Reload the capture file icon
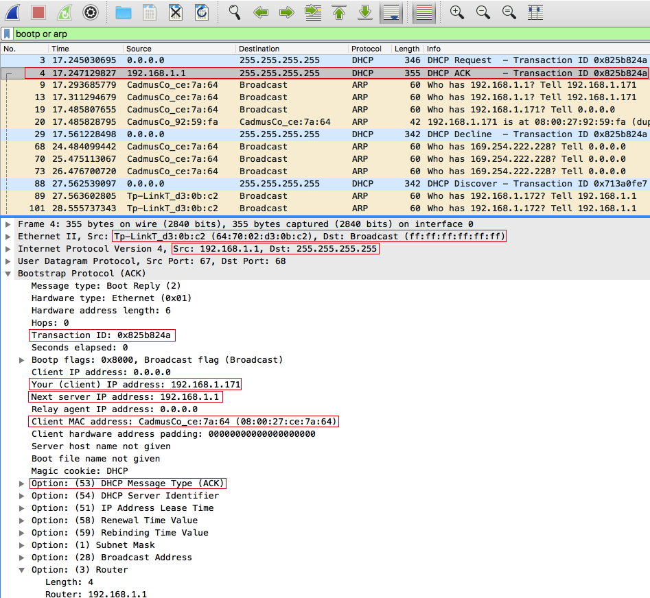This screenshot has width=650, height=598. tap(202, 12)
